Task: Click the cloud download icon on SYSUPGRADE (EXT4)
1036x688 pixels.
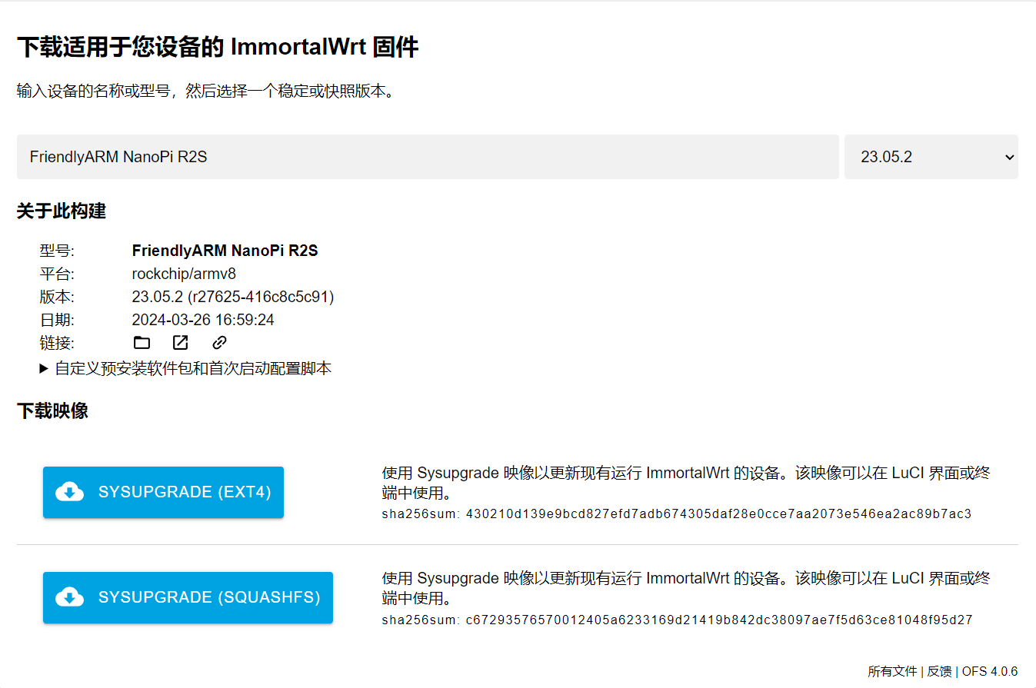Action: (70, 492)
